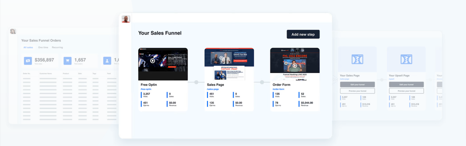Click the Product column header

point(66,73)
